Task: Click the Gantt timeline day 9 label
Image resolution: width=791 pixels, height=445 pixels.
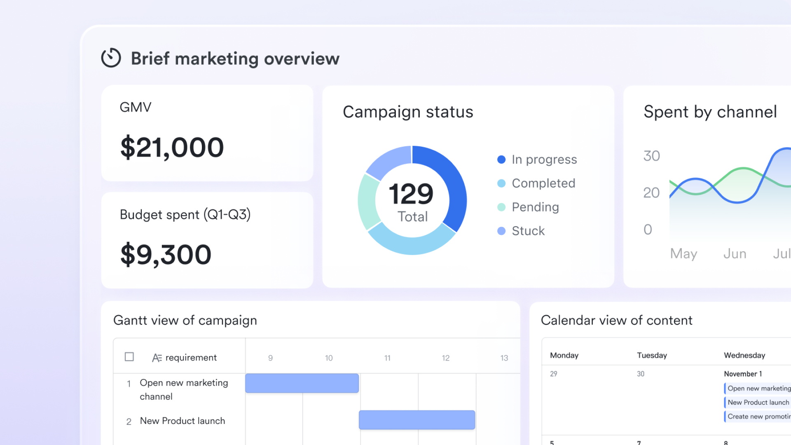Action: 270,358
